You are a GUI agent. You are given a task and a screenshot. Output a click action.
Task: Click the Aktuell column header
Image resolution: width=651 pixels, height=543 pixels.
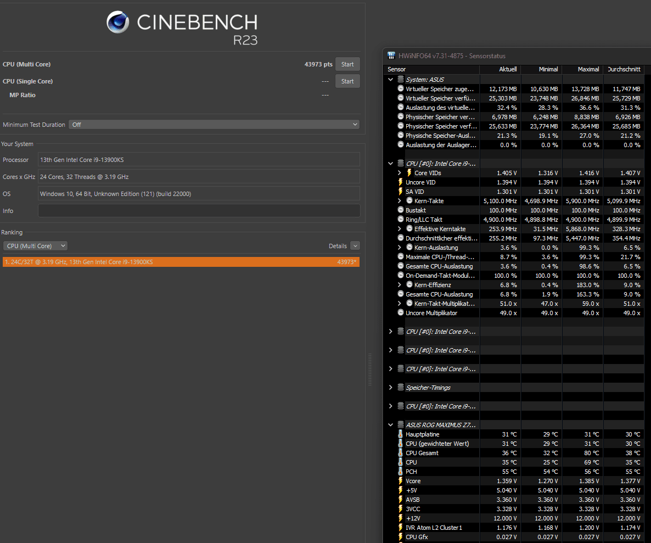(x=500, y=69)
